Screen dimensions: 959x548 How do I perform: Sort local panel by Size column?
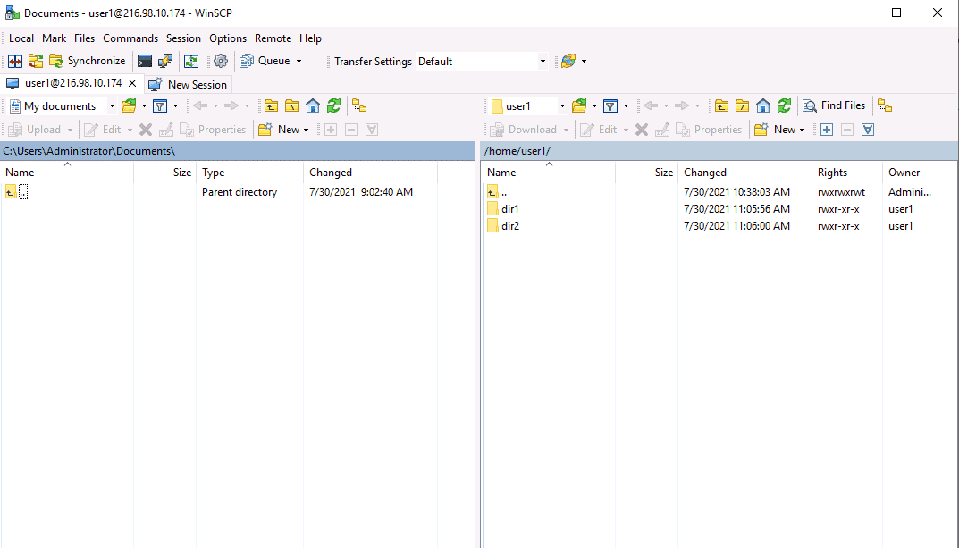point(165,173)
